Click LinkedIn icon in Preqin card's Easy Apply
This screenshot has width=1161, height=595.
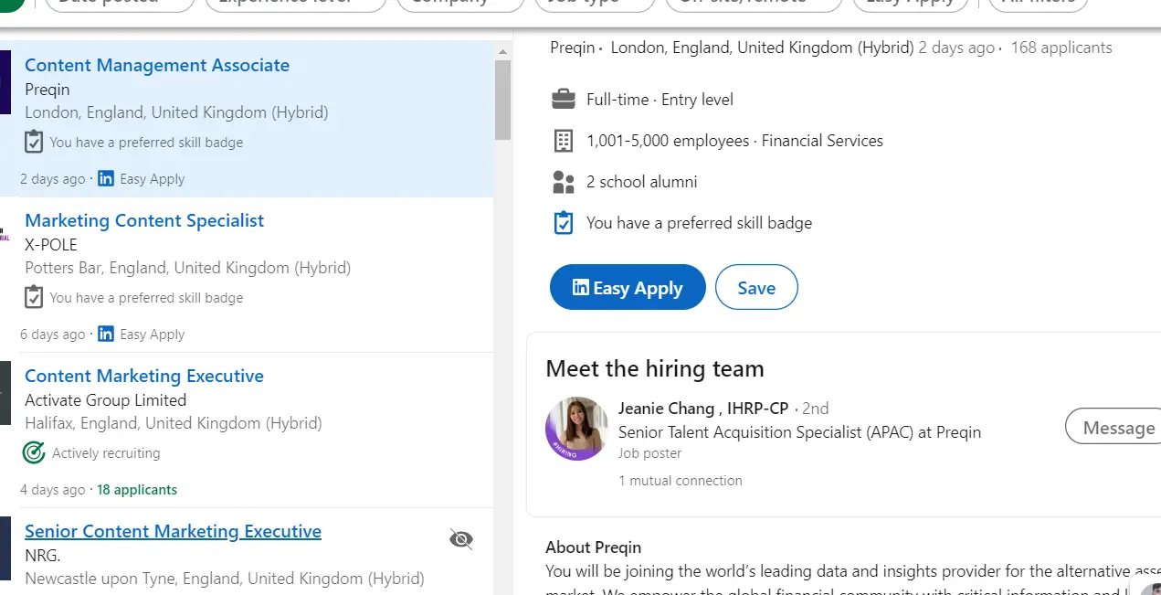pyautogui.click(x=106, y=178)
